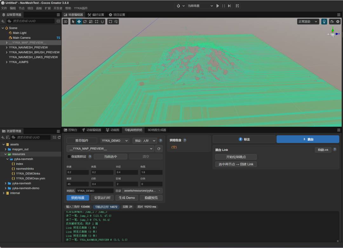This screenshot has width=343, height=248.
Task: Collapse the resources folder in assets
Action: coord(5,154)
